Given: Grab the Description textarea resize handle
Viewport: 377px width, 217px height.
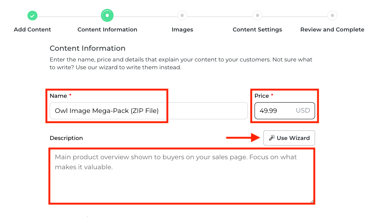Looking at the screenshot, I should point(312,201).
